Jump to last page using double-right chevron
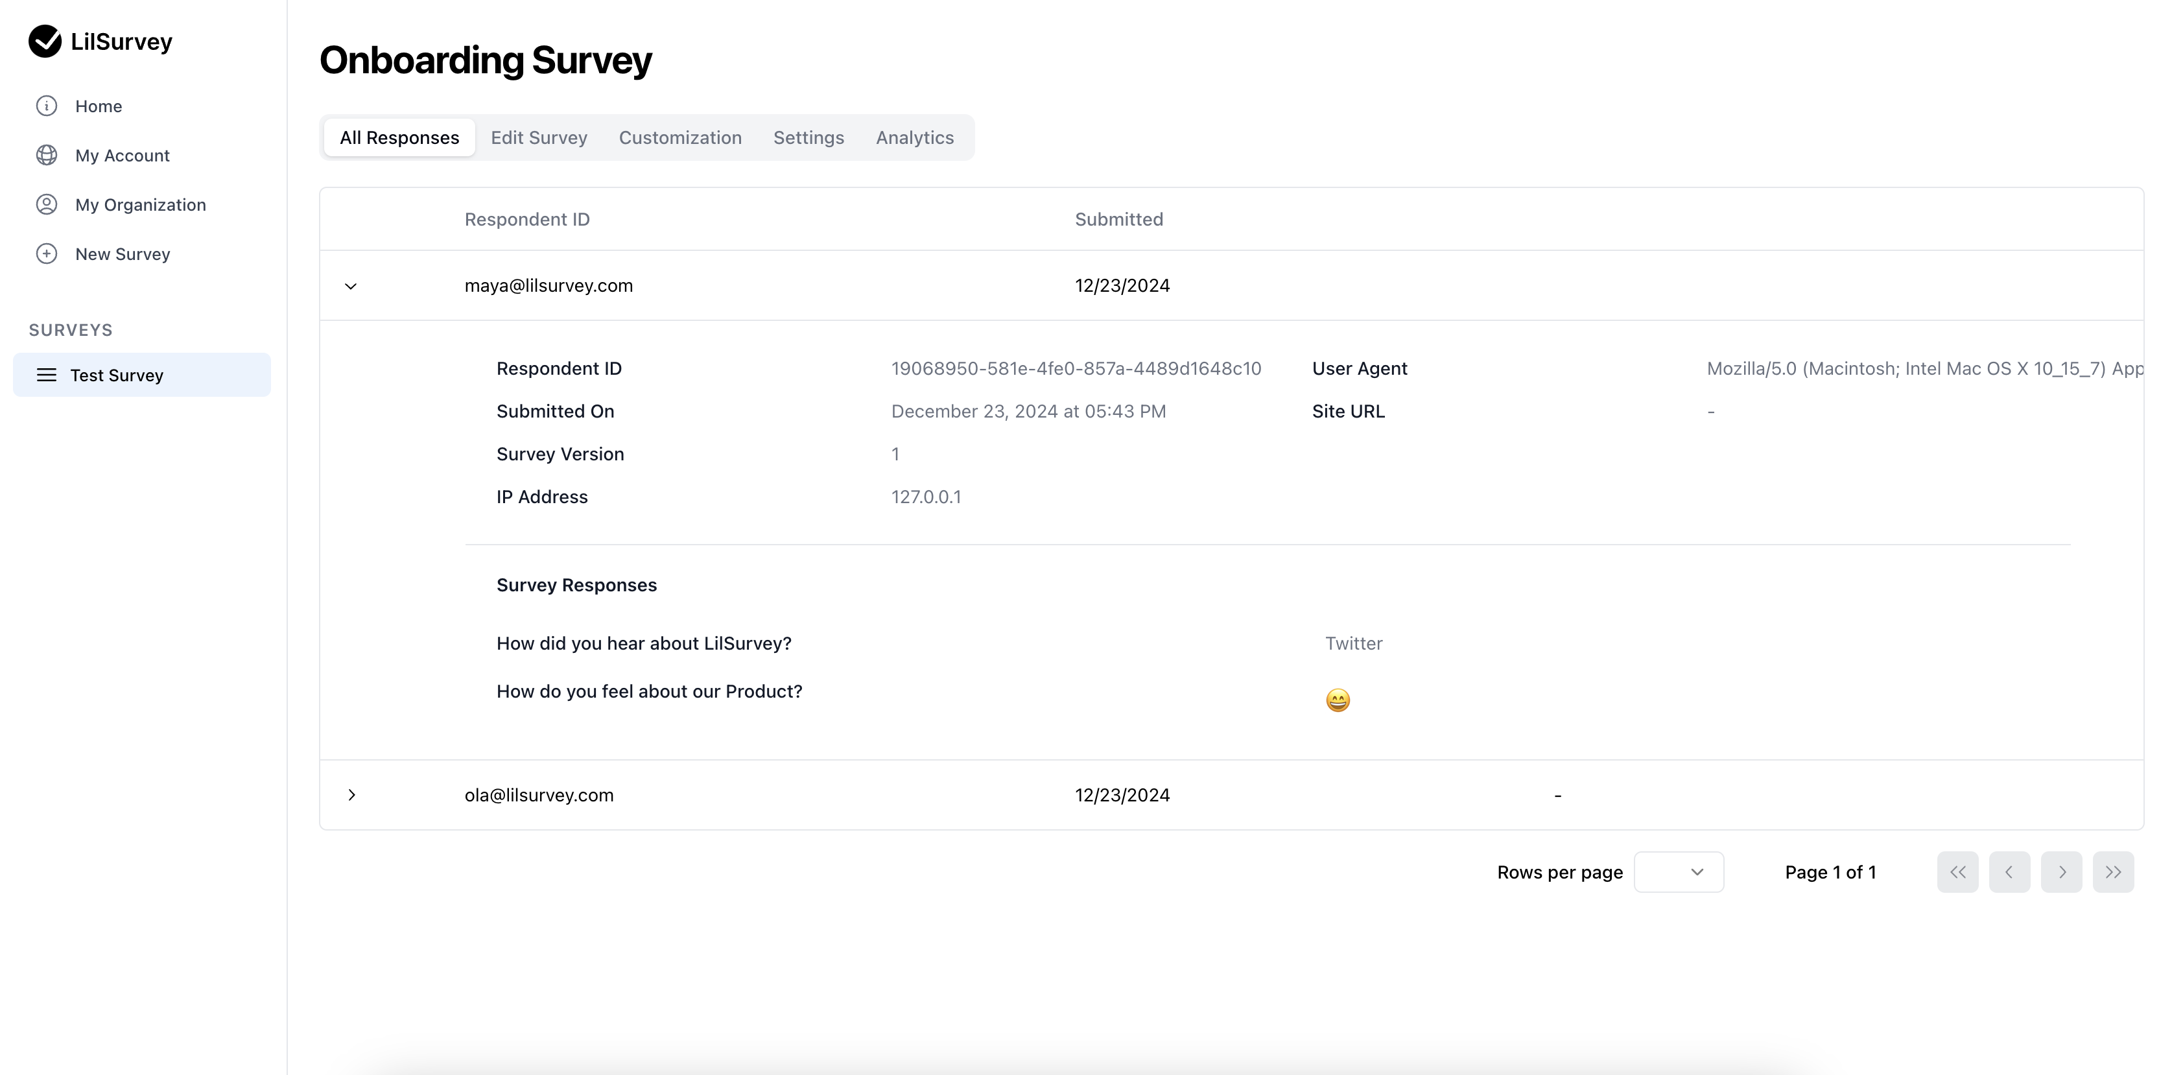 click(2114, 872)
